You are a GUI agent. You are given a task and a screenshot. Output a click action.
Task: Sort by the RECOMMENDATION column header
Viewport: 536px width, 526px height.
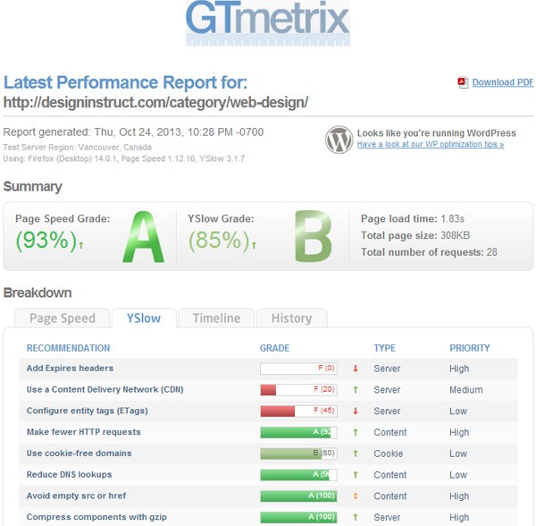pyautogui.click(x=69, y=348)
